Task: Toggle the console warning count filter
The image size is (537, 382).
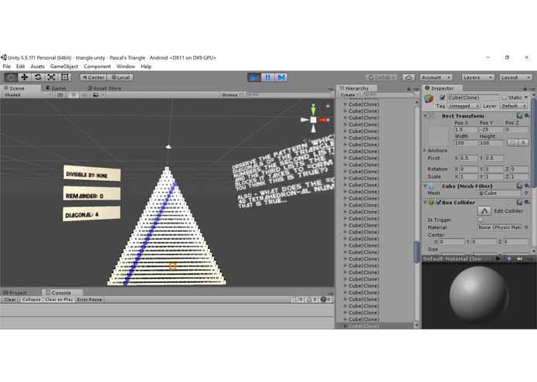Action: (x=311, y=299)
